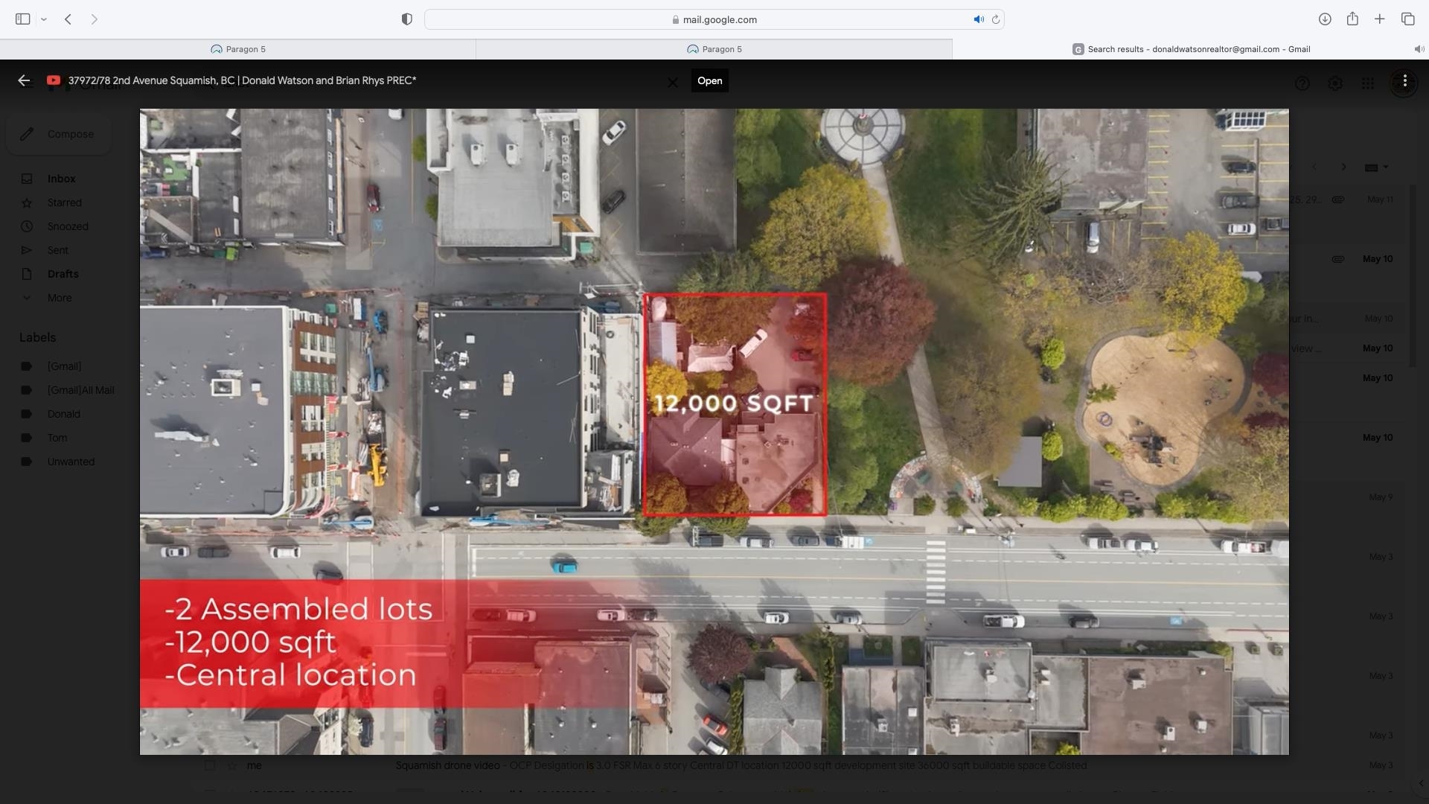Screen dimensions: 1429x804
Task: Switch to the first Paragon 5 tab
Action: (238, 49)
